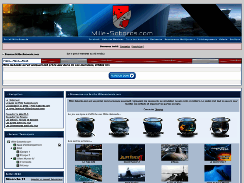Click the Équipe 1 channel icon
Image resolution: width=244 pixels, height=183 pixels.
click(18, 152)
